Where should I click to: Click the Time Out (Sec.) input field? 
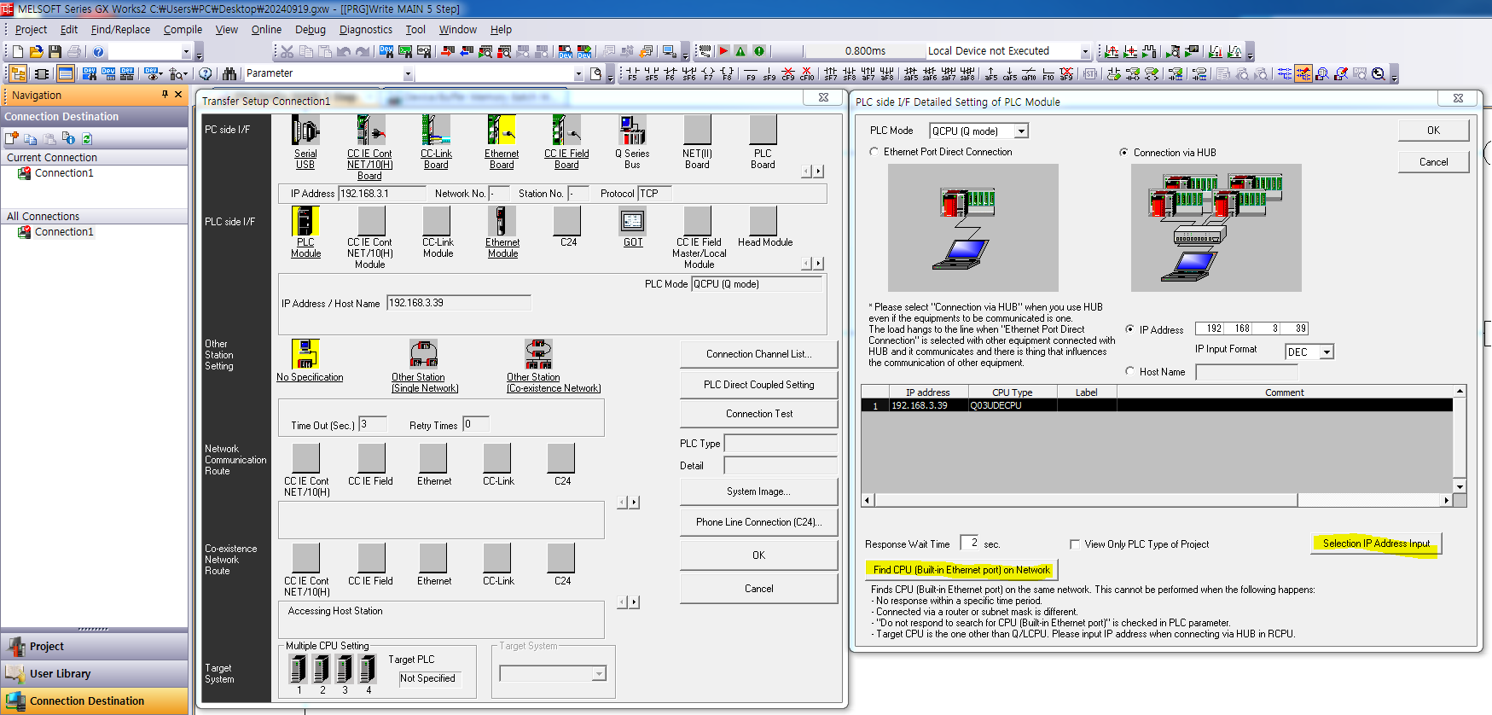(x=373, y=424)
